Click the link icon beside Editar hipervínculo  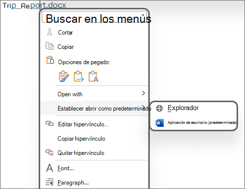[x=50, y=123]
